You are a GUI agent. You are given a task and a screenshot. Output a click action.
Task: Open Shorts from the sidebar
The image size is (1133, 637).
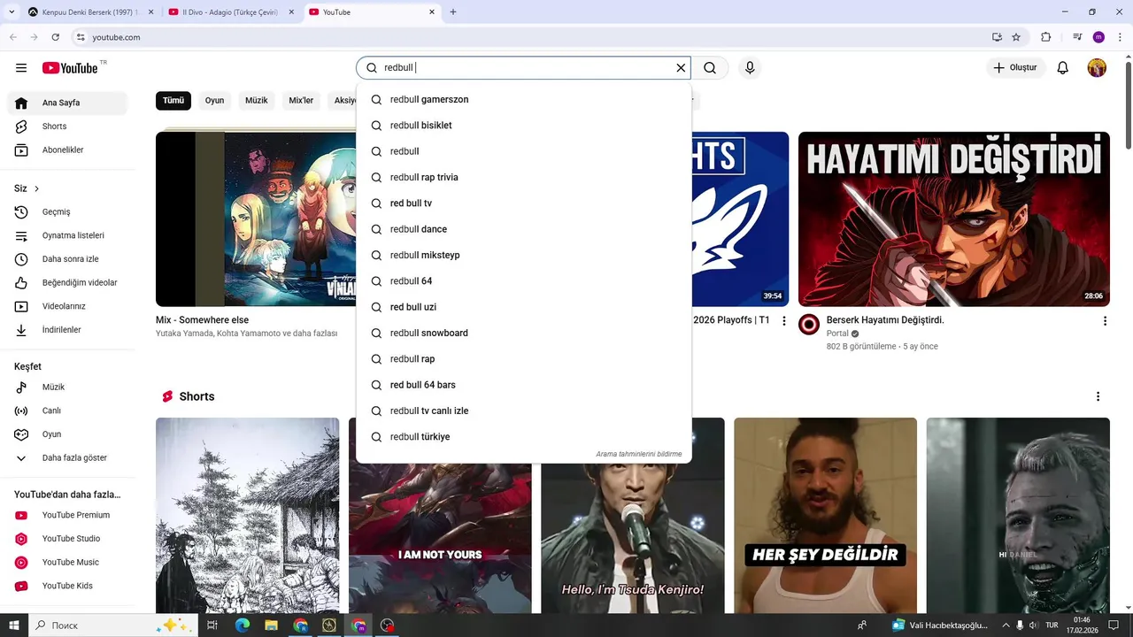67,127
